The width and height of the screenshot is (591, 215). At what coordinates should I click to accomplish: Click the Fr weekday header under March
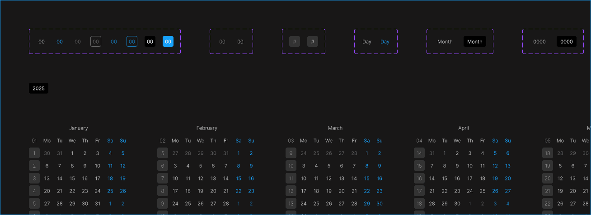[354, 141]
